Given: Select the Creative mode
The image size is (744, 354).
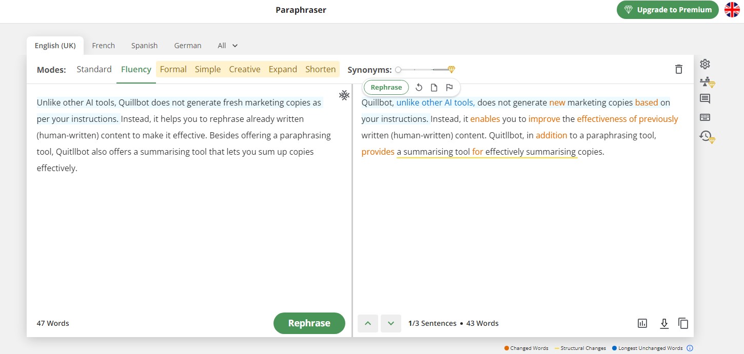Looking at the screenshot, I should click(245, 69).
